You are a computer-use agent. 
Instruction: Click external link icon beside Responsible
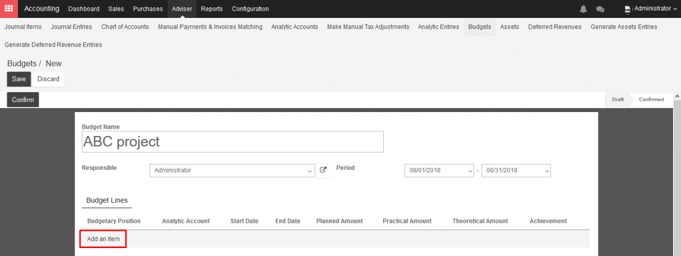[x=323, y=170]
